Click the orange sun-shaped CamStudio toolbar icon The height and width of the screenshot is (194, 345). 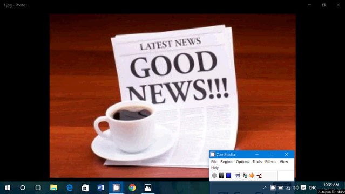point(252,175)
